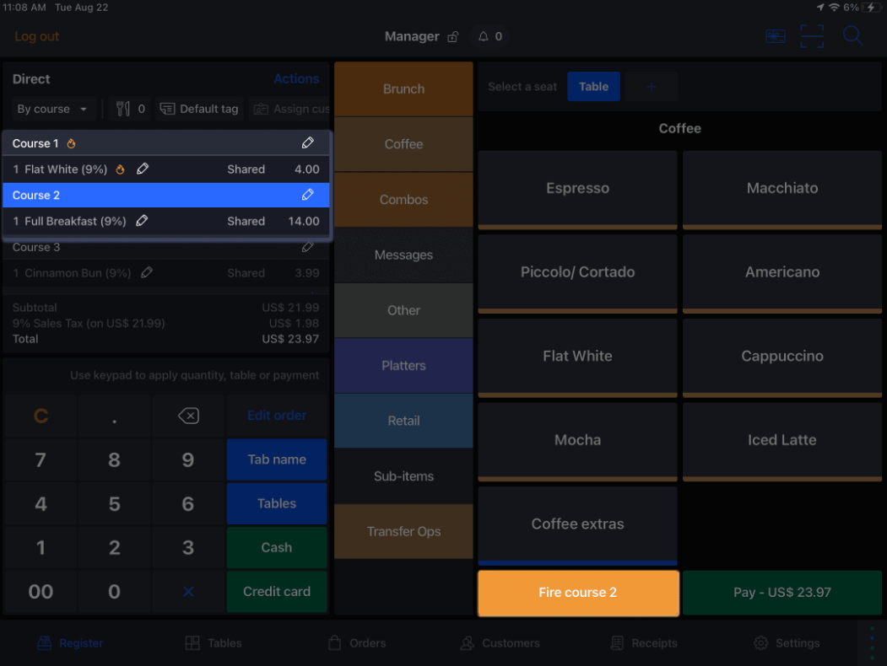Open the barcode scanner icon
887x666 pixels.
pos(811,36)
